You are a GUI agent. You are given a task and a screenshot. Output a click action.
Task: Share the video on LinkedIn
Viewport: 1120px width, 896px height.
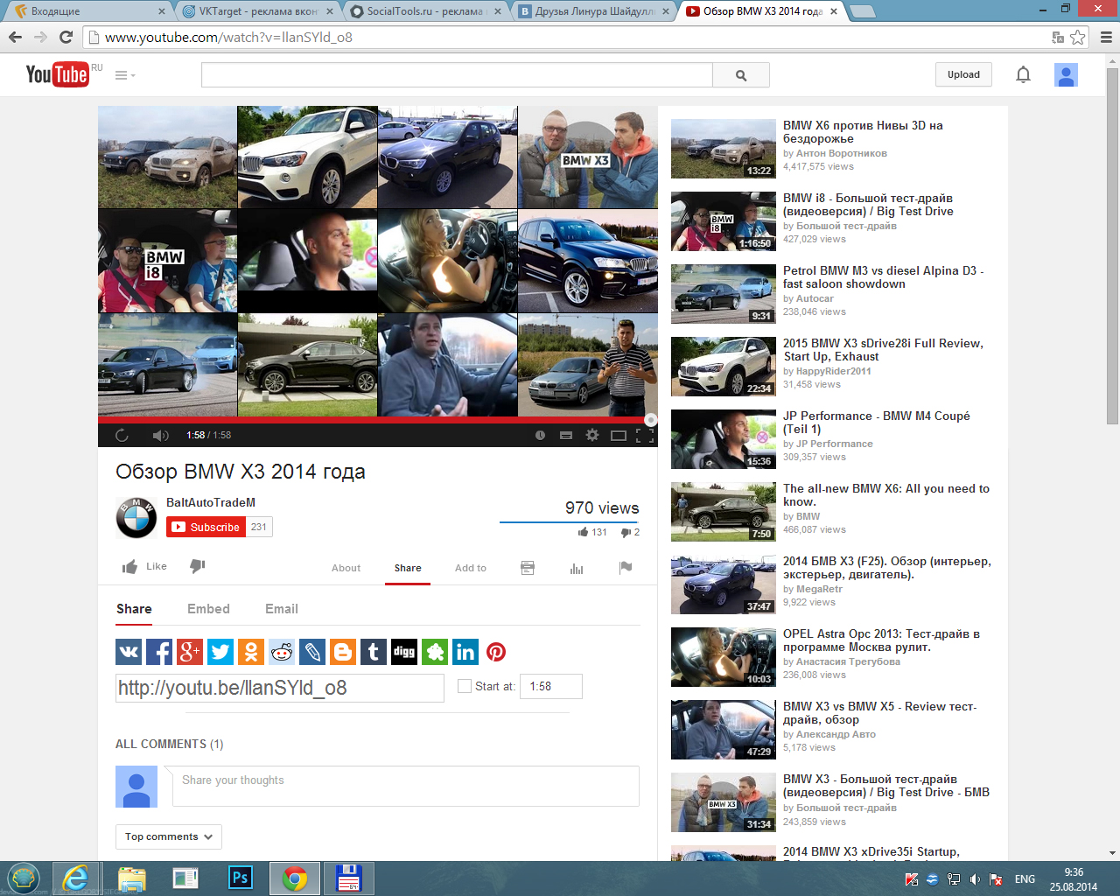click(x=465, y=652)
